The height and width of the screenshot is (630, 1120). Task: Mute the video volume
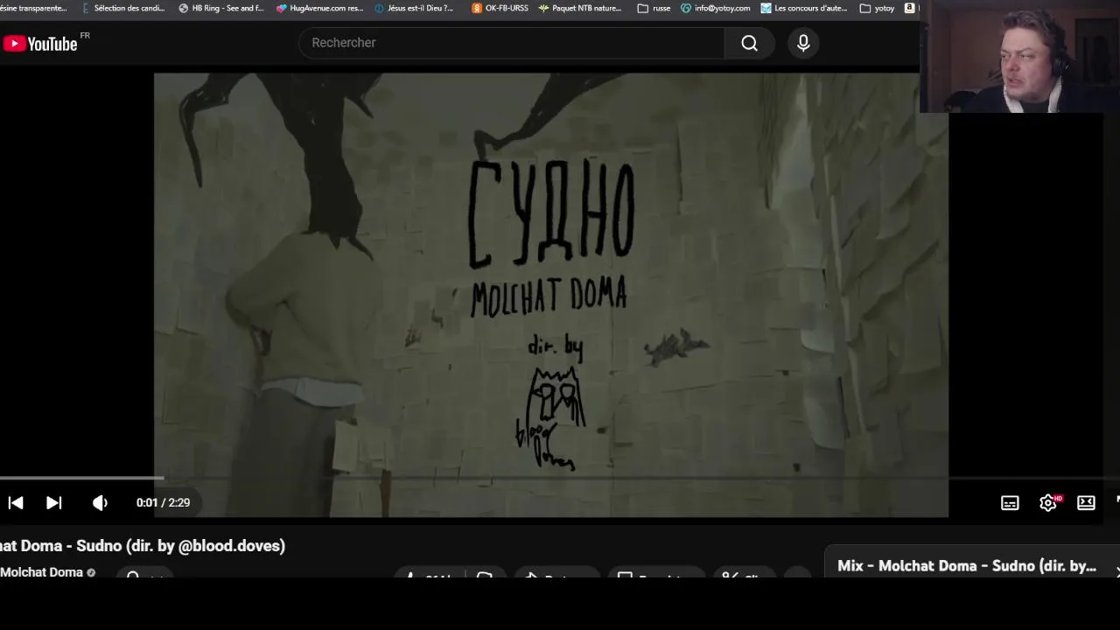pos(100,502)
